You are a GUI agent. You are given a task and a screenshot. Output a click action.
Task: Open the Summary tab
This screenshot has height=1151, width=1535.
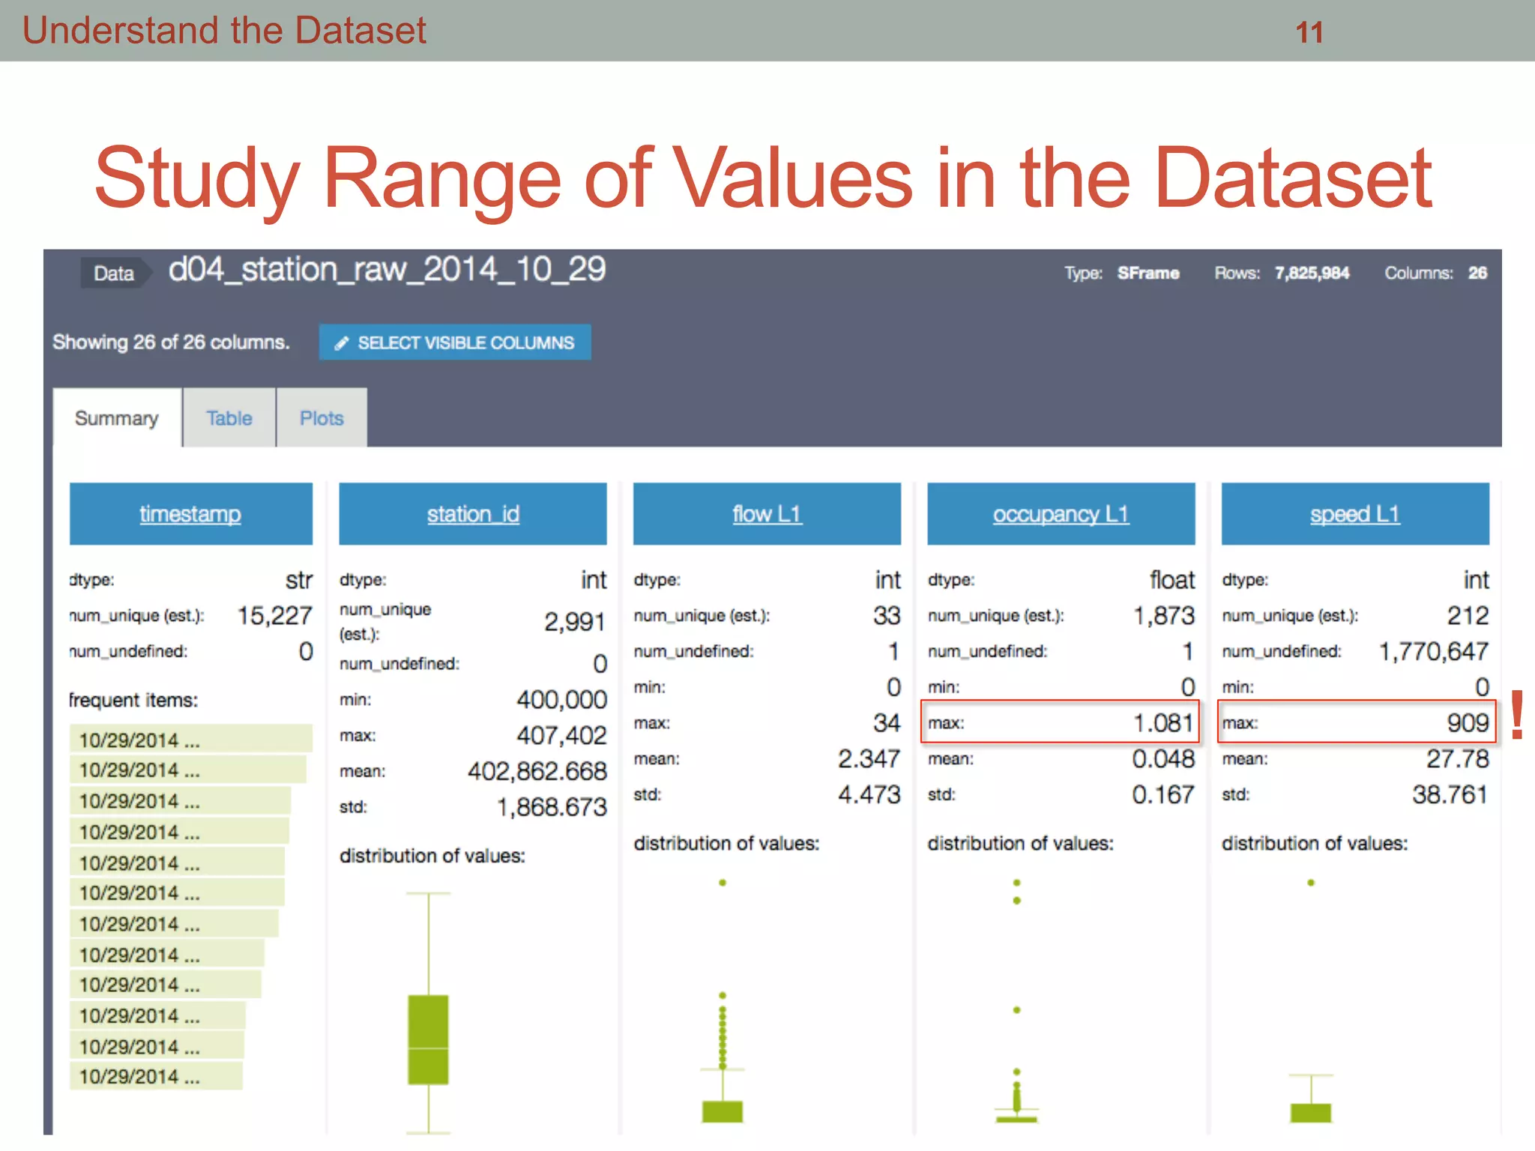pos(117,418)
